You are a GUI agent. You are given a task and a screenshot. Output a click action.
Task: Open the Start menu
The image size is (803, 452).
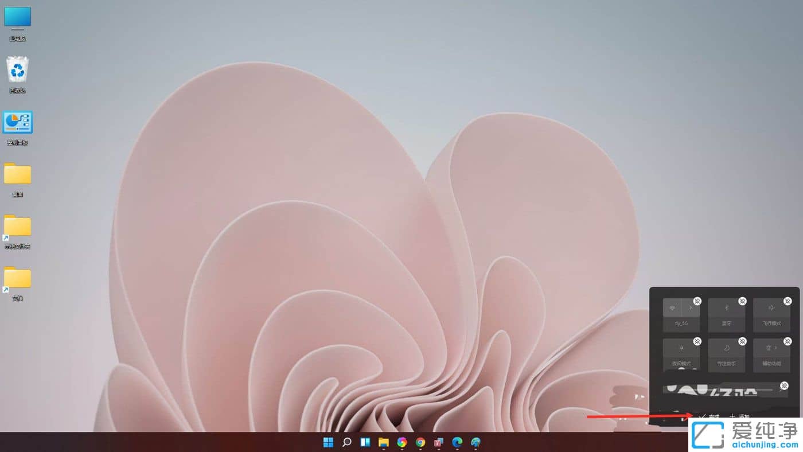(x=328, y=442)
